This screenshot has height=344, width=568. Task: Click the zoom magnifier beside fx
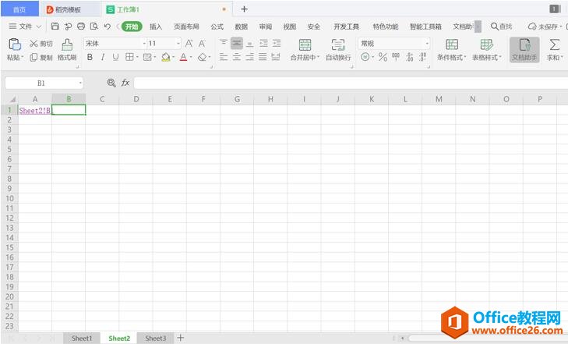pos(111,83)
